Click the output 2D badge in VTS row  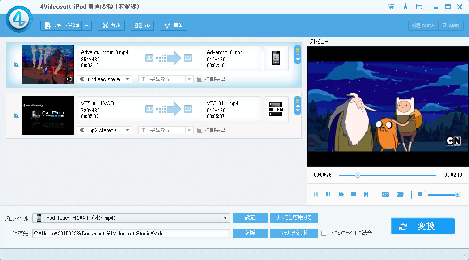[188, 109]
